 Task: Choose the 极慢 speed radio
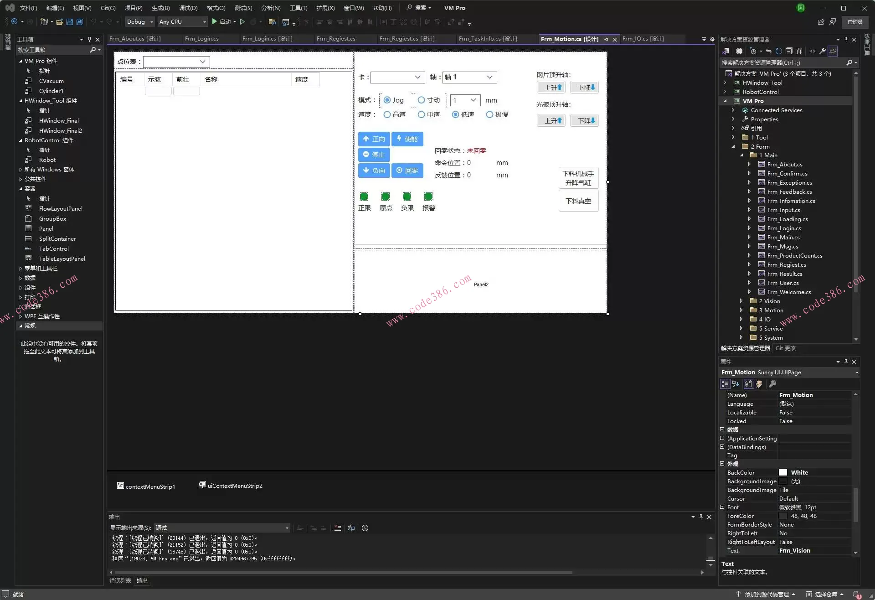489,115
